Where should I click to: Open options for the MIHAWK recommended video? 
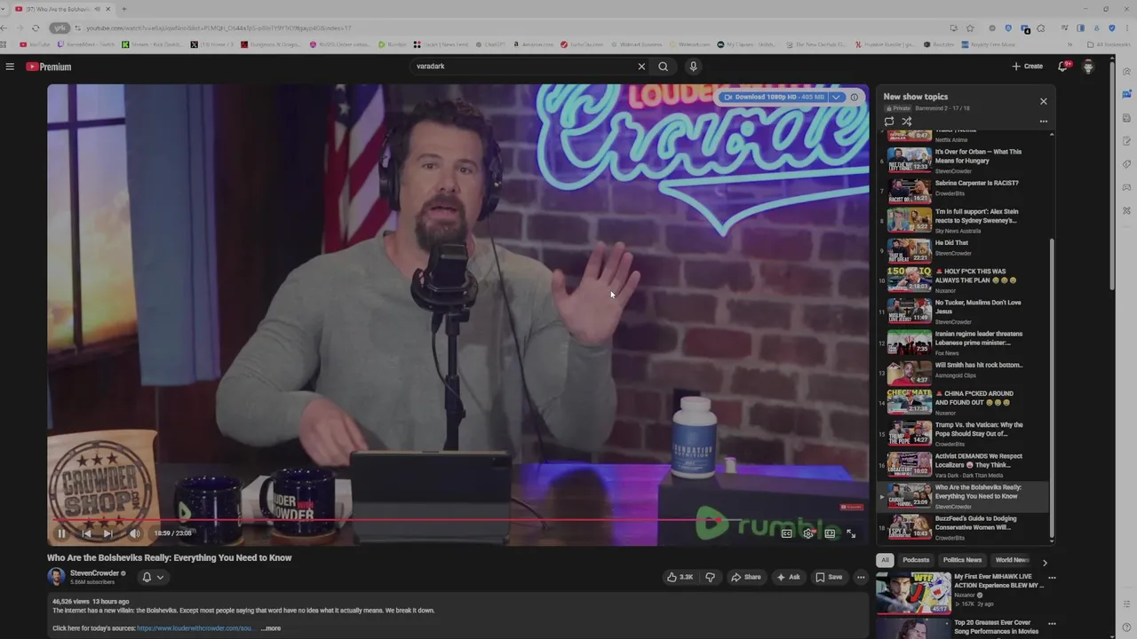[1052, 578]
